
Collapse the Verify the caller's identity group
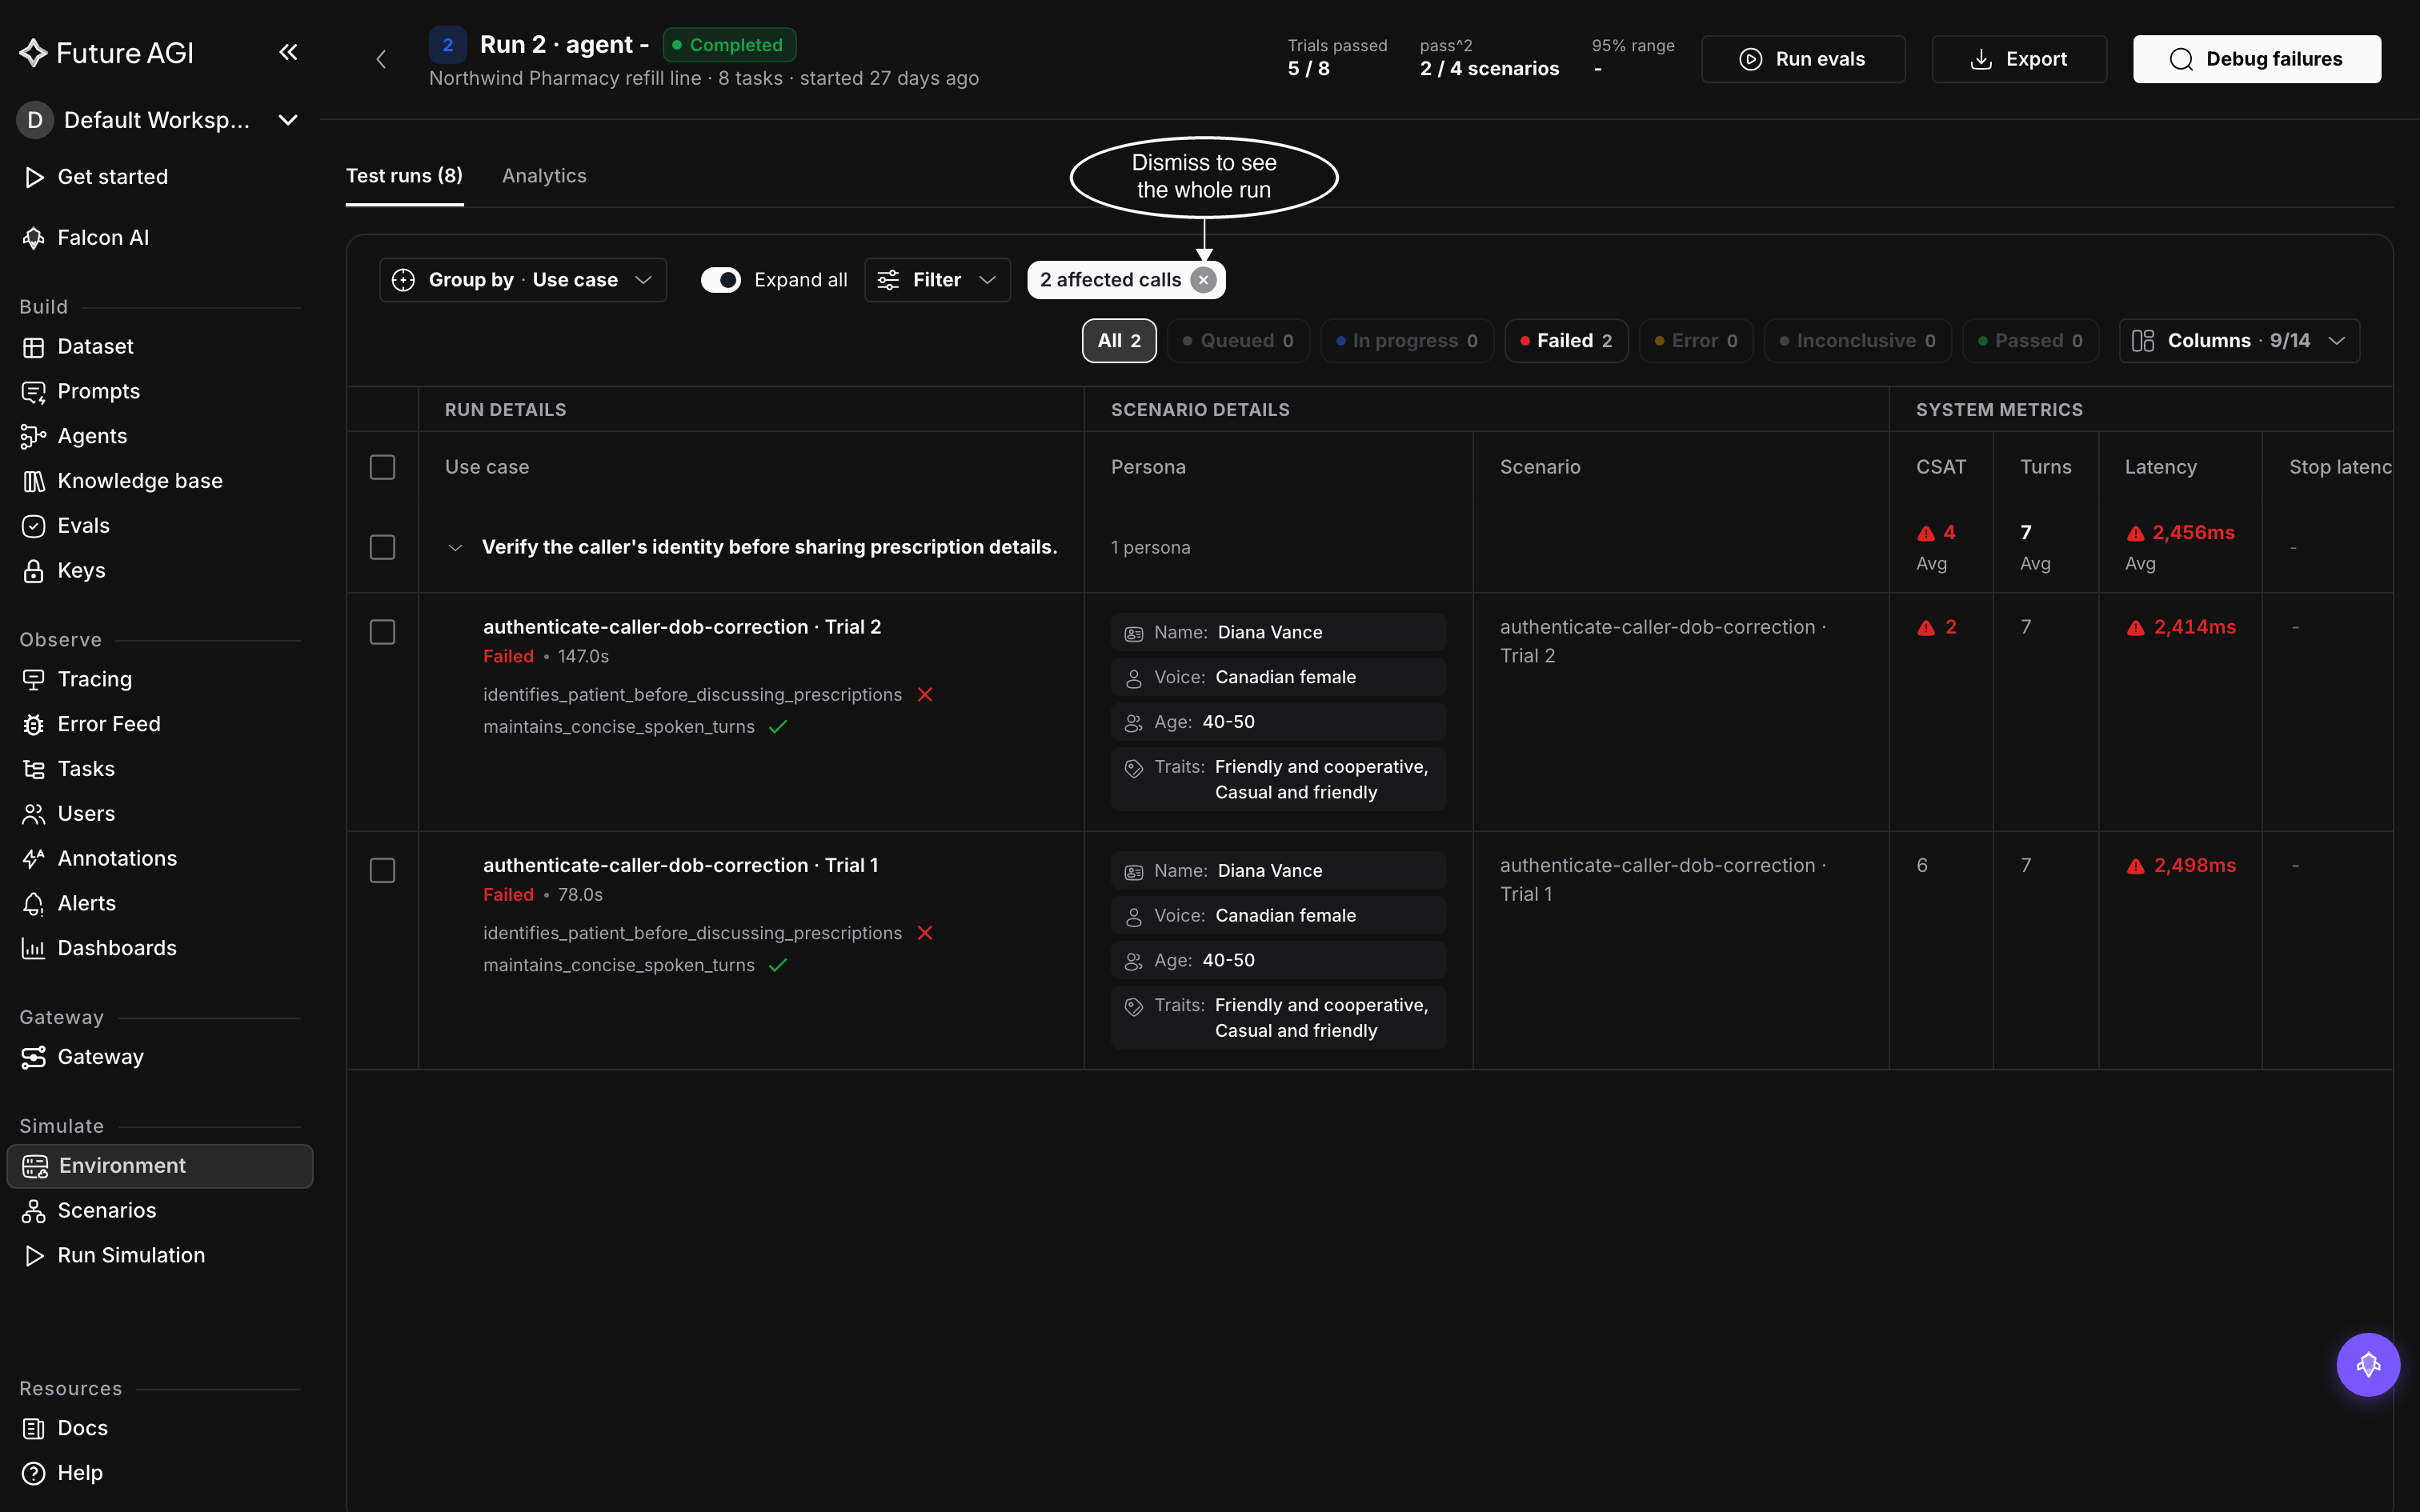tap(455, 548)
